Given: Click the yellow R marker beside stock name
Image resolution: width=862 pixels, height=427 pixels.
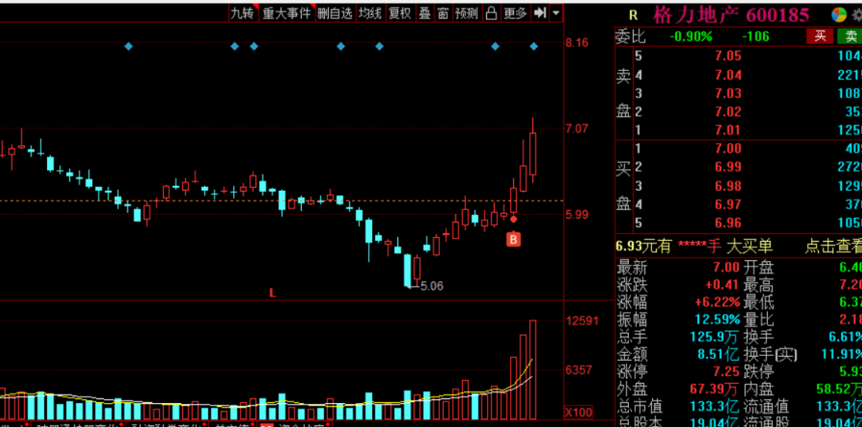Looking at the screenshot, I should (633, 15).
